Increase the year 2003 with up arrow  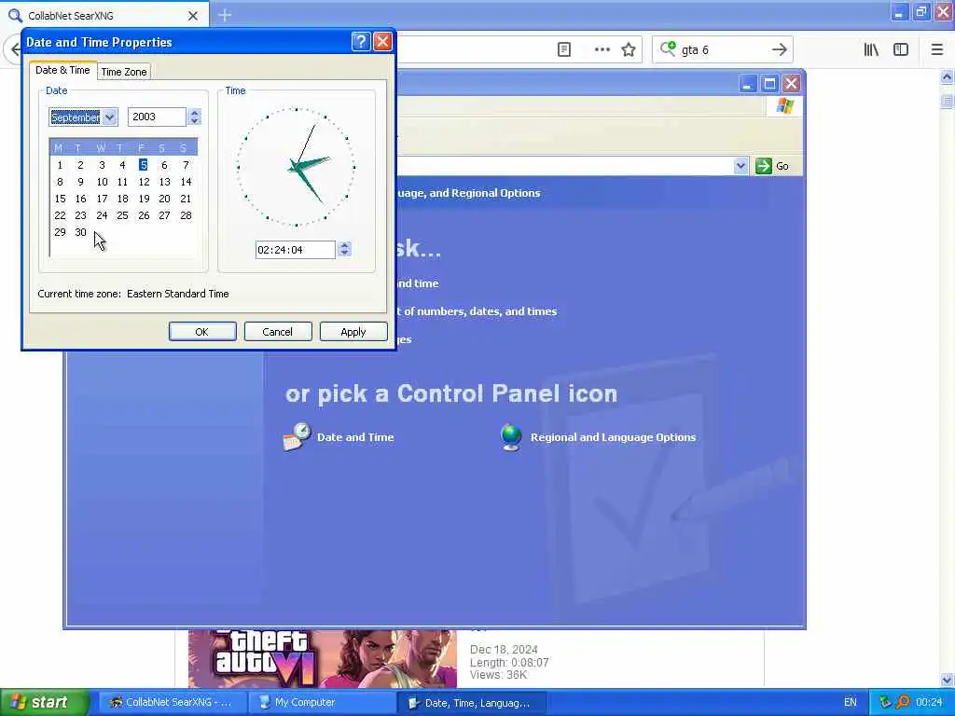point(194,113)
